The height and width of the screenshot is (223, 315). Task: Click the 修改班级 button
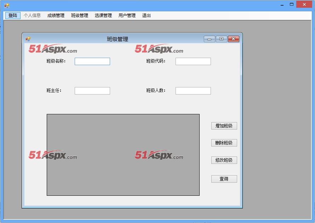tap(224, 160)
